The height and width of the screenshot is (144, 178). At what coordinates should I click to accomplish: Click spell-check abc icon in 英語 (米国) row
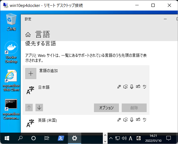(x=144, y=120)
